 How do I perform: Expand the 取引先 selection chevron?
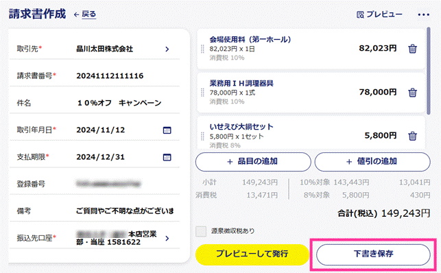click(x=167, y=49)
